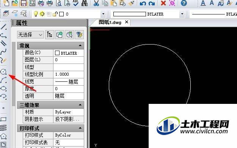Select the Ellipse drawing tool
The image size is (237, 148).
click(3, 88)
